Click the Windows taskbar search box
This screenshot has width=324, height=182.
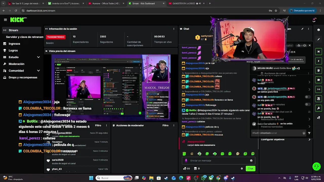coord(114,178)
